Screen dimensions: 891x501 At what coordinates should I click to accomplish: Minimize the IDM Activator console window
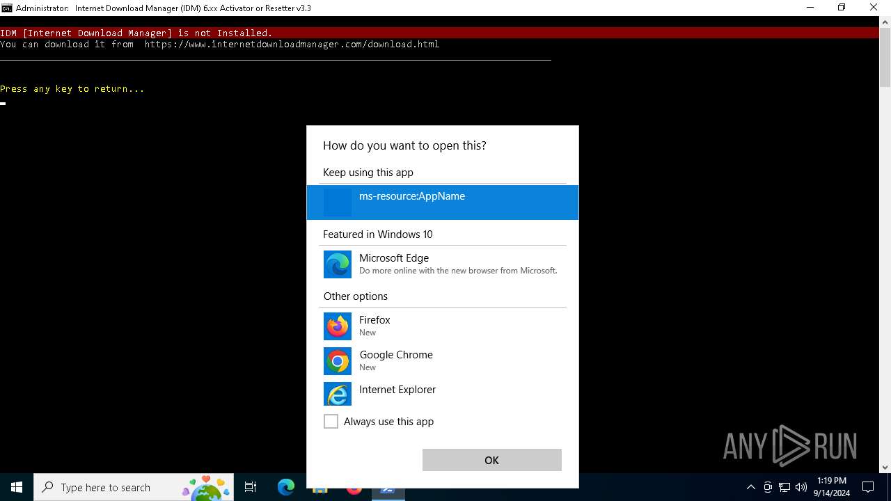coord(810,8)
